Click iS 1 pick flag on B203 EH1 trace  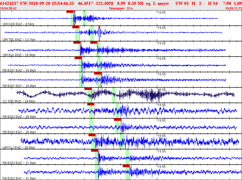pos(126,166)
